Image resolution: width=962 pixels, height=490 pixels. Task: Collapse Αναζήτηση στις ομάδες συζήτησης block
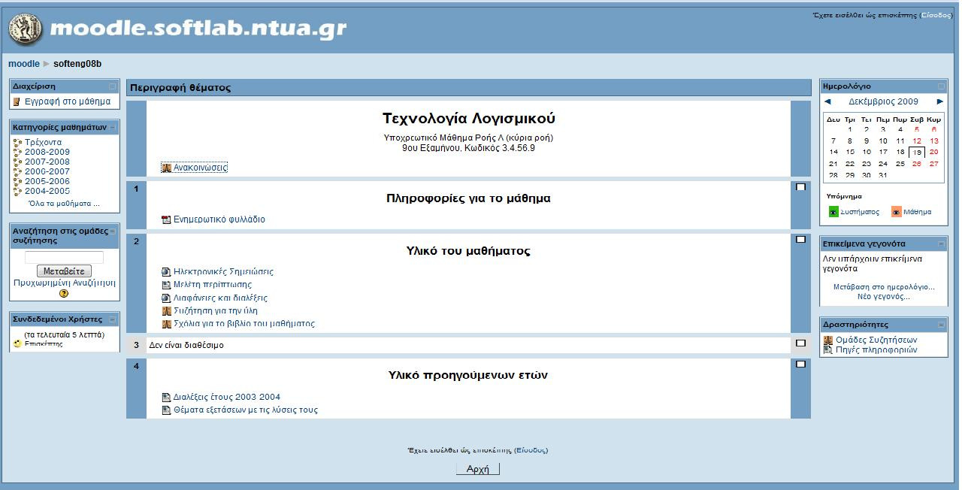pos(113,231)
